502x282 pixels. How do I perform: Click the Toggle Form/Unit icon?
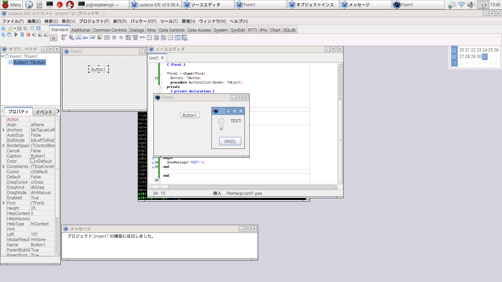tap(38, 28)
